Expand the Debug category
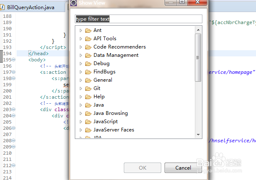256x180 pixels. pyautogui.click(x=81, y=63)
